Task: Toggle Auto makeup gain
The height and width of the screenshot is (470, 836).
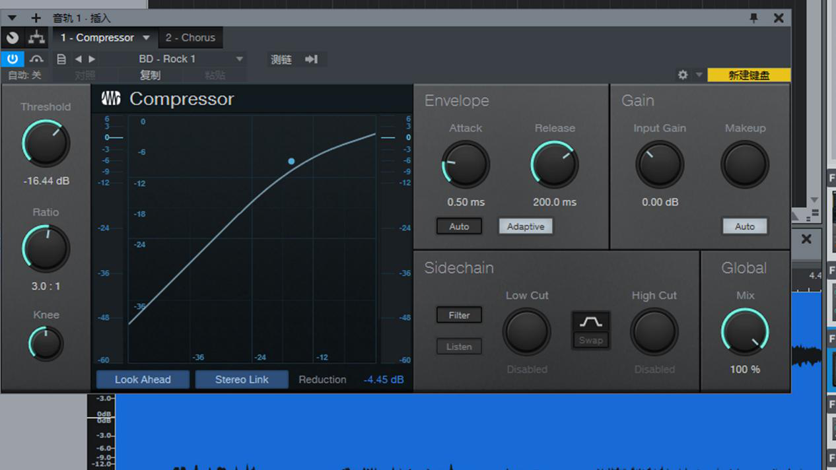Action: pos(745,226)
